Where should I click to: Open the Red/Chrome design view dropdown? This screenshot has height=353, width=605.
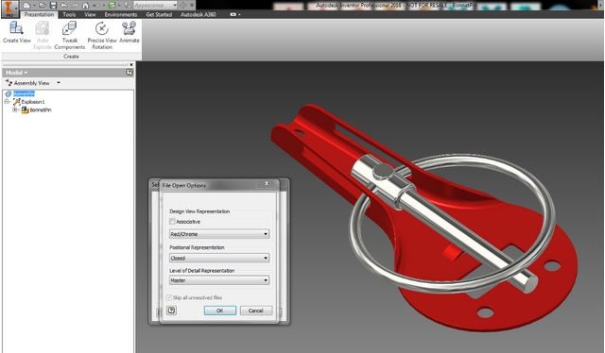click(219, 234)
